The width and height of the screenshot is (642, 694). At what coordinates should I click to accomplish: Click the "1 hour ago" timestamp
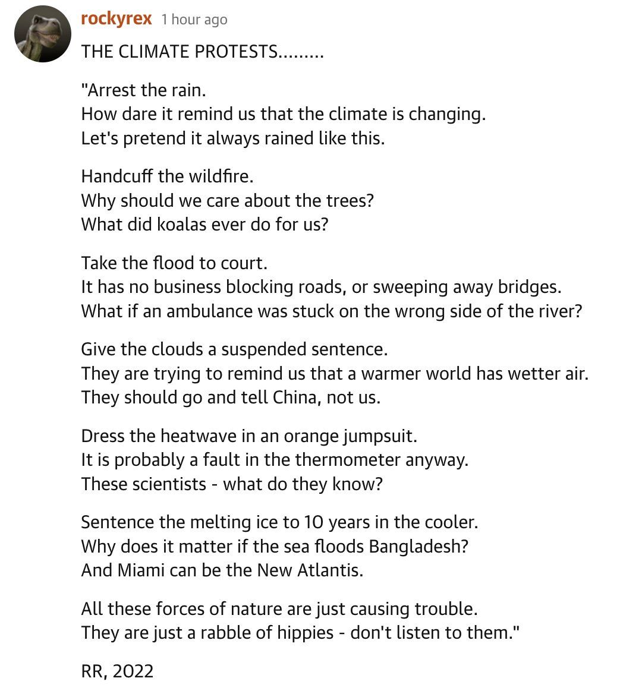click(x=194, y=20)
